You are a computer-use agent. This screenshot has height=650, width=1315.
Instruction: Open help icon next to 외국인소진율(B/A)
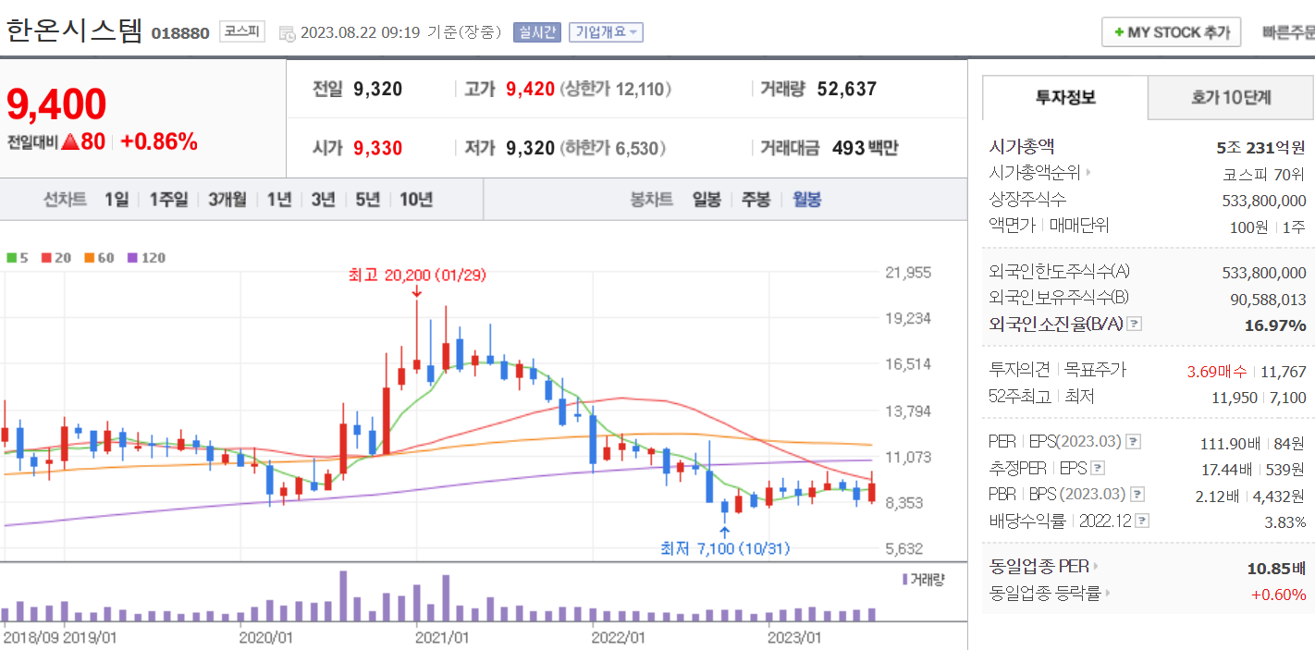click(1136, 325)
